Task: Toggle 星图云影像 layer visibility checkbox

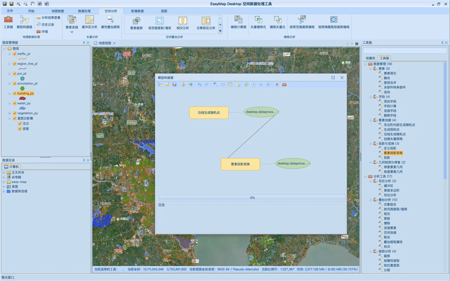Action: coord(15,118)
